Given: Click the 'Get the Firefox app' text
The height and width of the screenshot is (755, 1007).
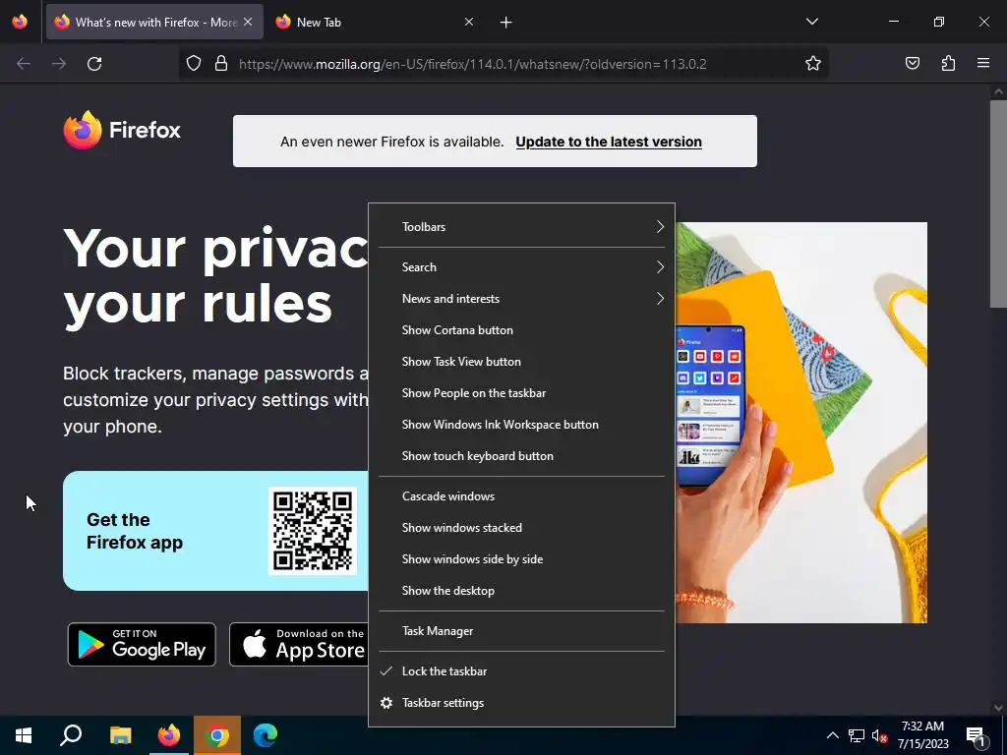Looking at the screenshot, I should (x=135, y=531).
